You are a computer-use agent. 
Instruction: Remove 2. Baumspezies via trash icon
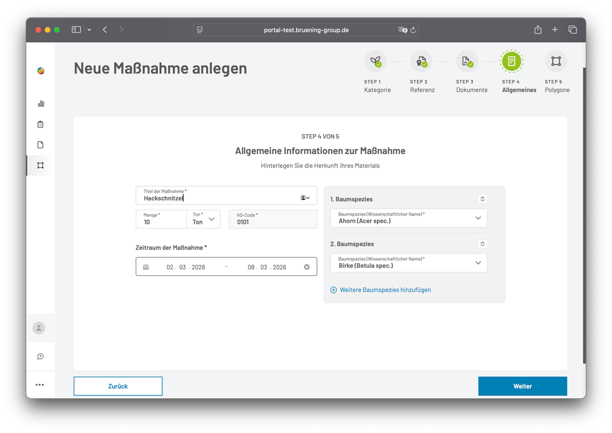tap(482, 244)
